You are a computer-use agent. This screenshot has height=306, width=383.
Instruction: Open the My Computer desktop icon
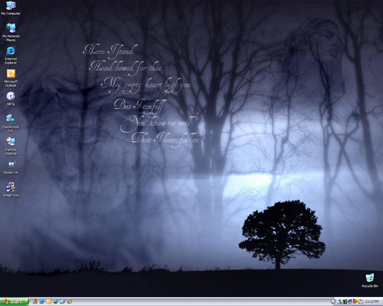(11, 8)
